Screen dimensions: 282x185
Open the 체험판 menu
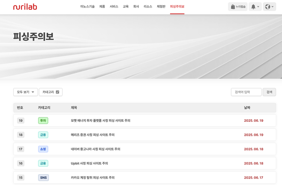tap(161, 7)
